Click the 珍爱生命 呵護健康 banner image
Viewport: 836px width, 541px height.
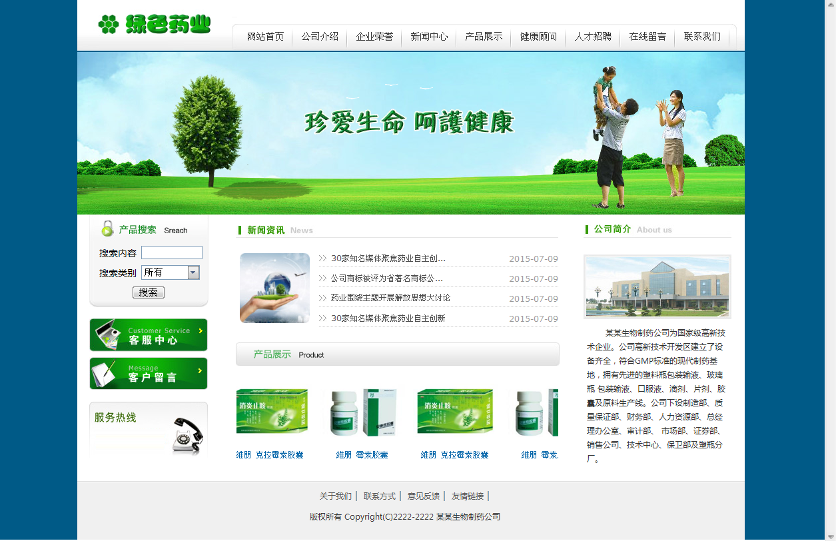tap(410, 133)
